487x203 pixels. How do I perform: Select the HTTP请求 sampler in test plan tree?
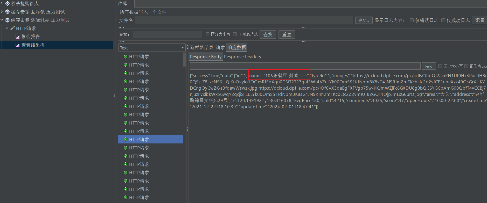click(x=26, y=28)
